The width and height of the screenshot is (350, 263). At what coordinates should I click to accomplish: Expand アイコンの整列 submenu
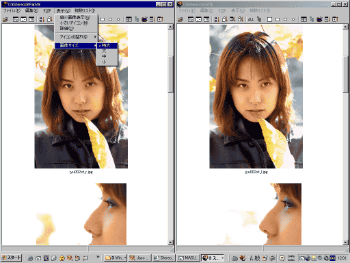point(76,37)
